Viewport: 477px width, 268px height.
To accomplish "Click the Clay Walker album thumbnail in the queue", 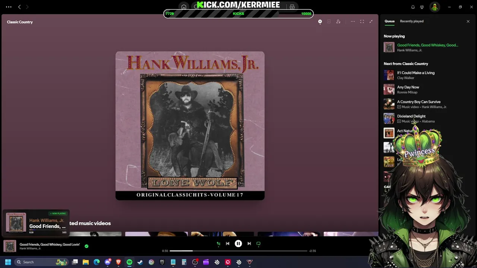I will (389, 75).
